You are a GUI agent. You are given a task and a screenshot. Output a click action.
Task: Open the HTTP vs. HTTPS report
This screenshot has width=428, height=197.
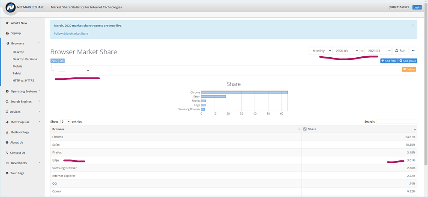tap(23, 80)
